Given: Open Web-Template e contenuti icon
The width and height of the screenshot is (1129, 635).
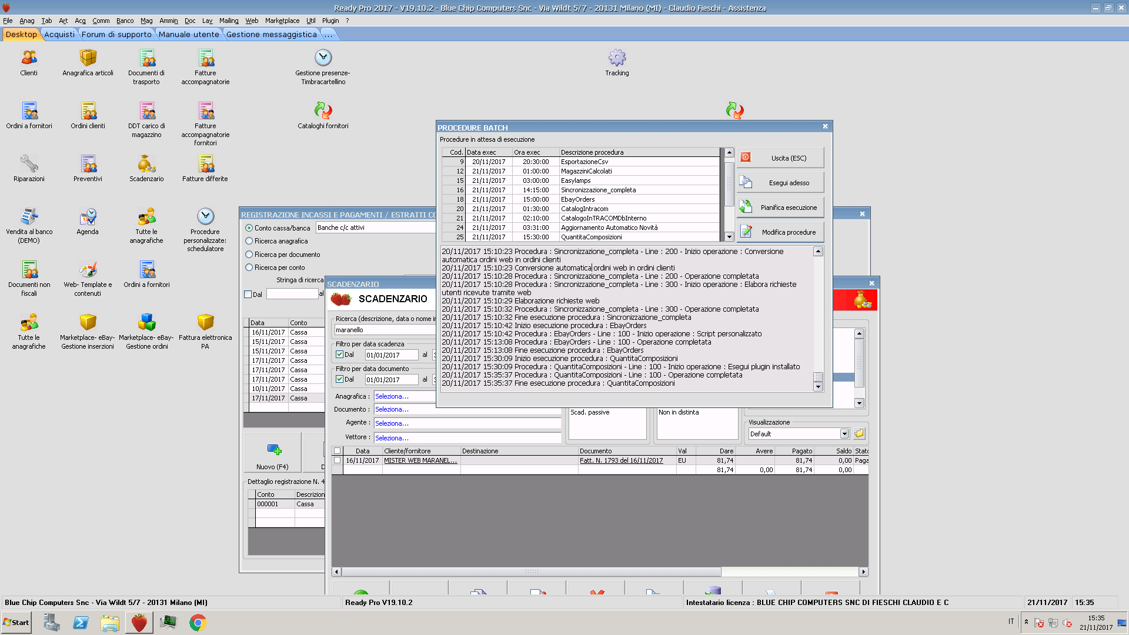Looking at the screenshot, I should point(88,269).
